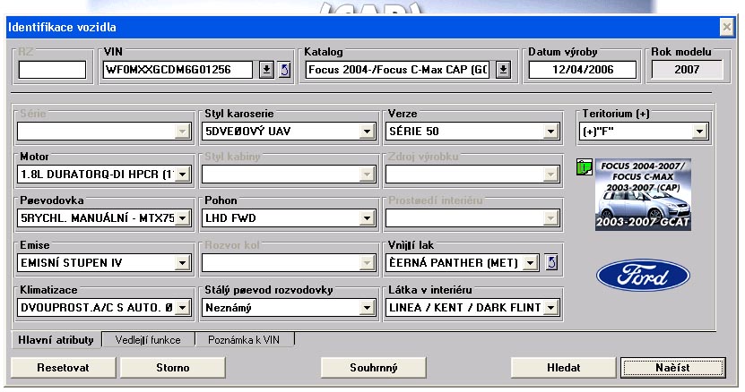The image size is (745, 392).
Task: Open the Látka v interiéru dropdown
Action: coord(550,308)
